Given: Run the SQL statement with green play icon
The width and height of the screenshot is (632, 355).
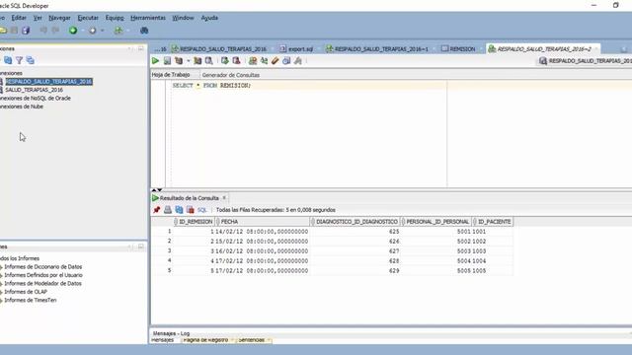Looking at the screenshot, I should click(155, 61).
